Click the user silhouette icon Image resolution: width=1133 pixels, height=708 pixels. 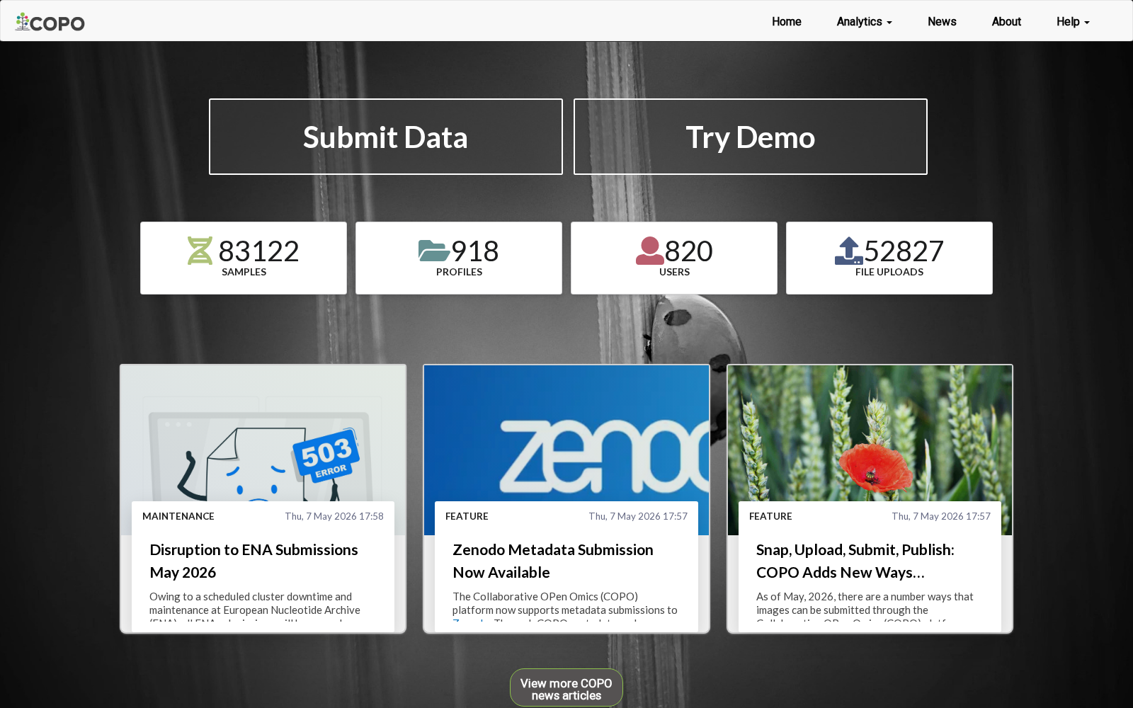coord(649,251)
